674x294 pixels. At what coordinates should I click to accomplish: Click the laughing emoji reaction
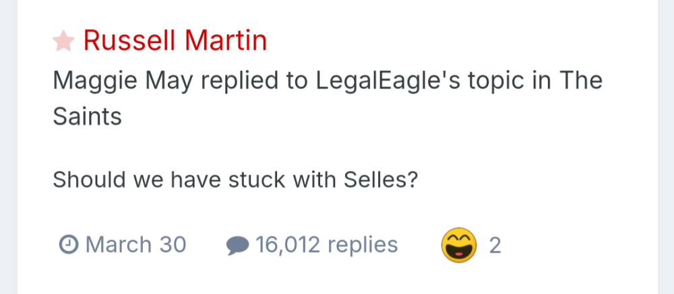point(459,245)
